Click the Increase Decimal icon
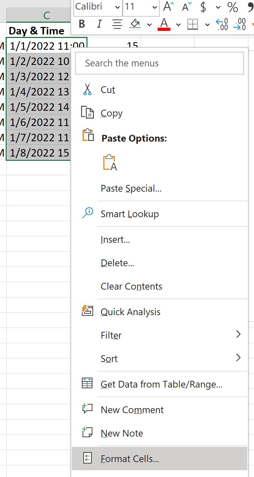Viewport: 254px width, 477px height. [x=222, y=24]
